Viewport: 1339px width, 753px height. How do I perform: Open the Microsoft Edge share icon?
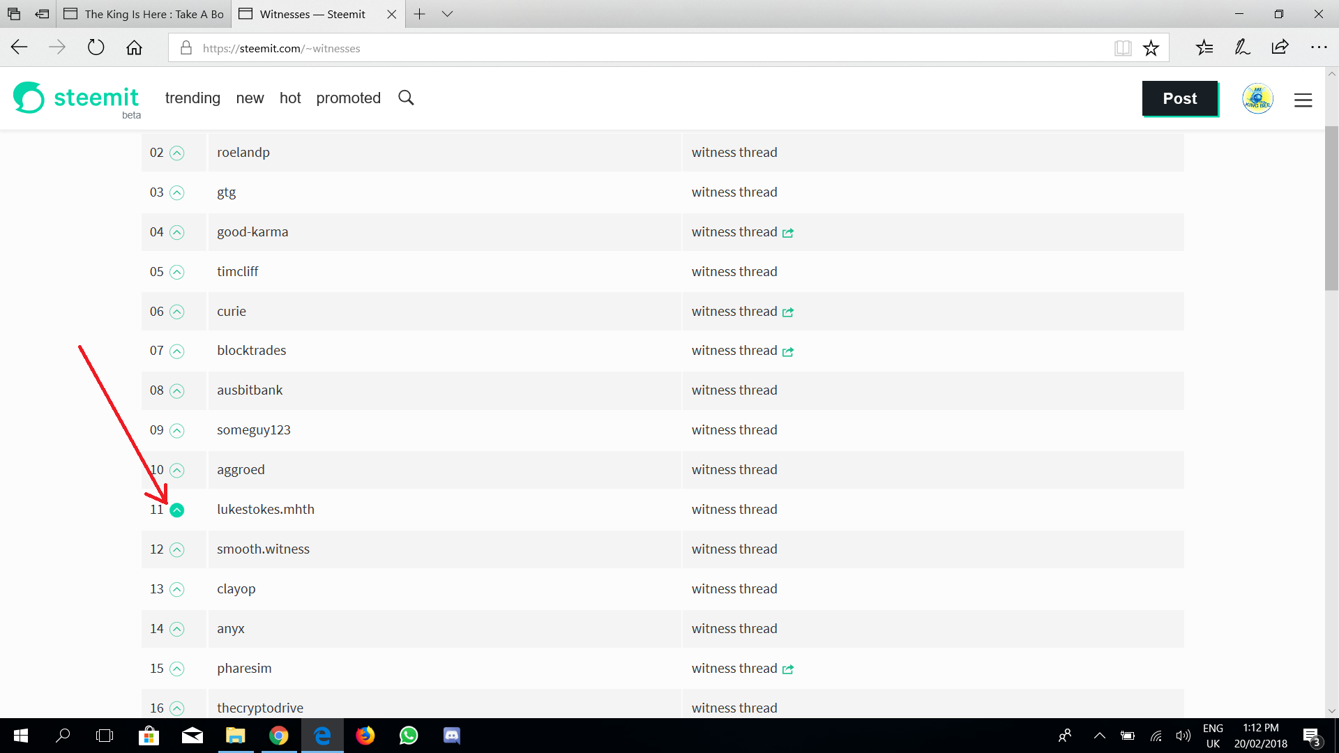click(1280, 47)
